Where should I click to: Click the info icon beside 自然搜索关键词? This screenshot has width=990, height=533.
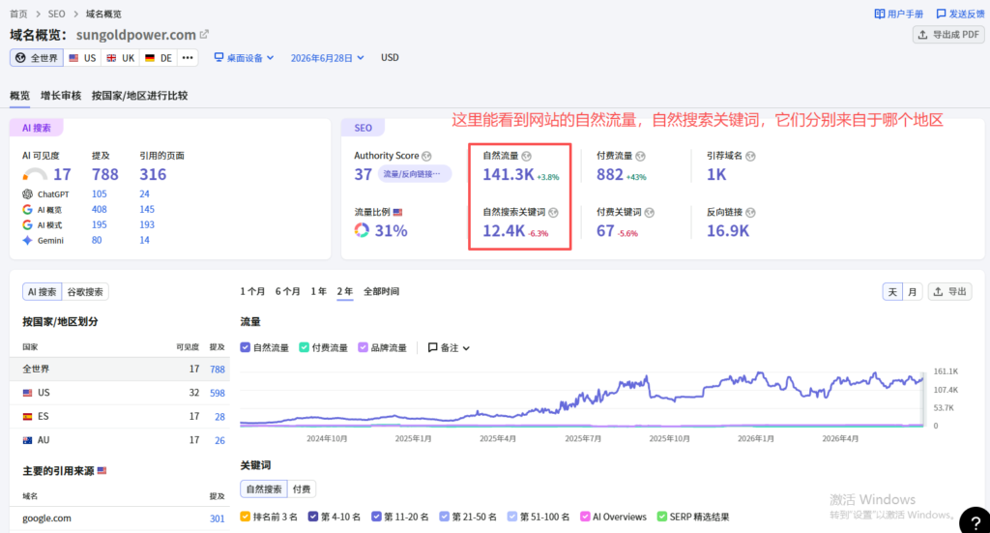(553, 212)
